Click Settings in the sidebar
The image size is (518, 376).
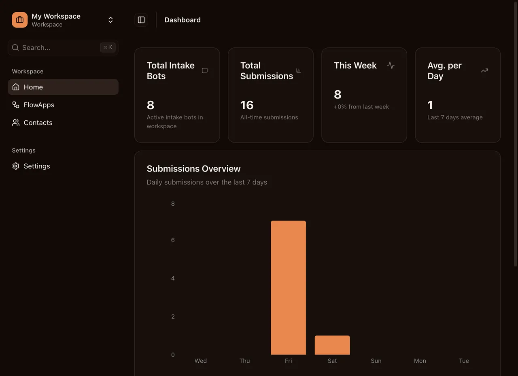pyautogui.click(x=37, y=166)
